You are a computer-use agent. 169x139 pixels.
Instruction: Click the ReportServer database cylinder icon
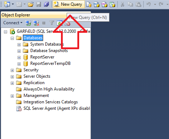click(26, 57)
